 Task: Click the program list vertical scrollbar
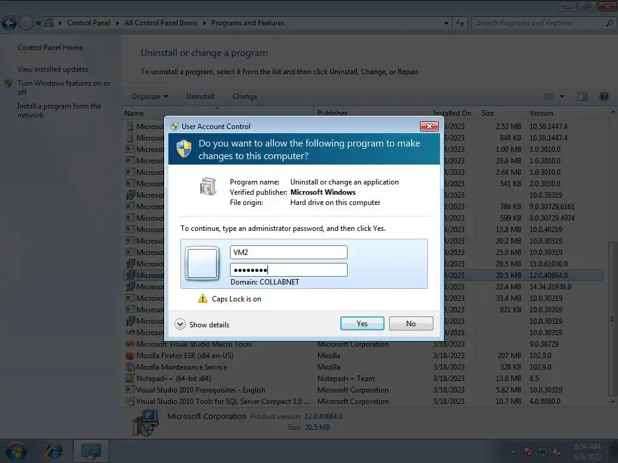[x=613, y=319]
